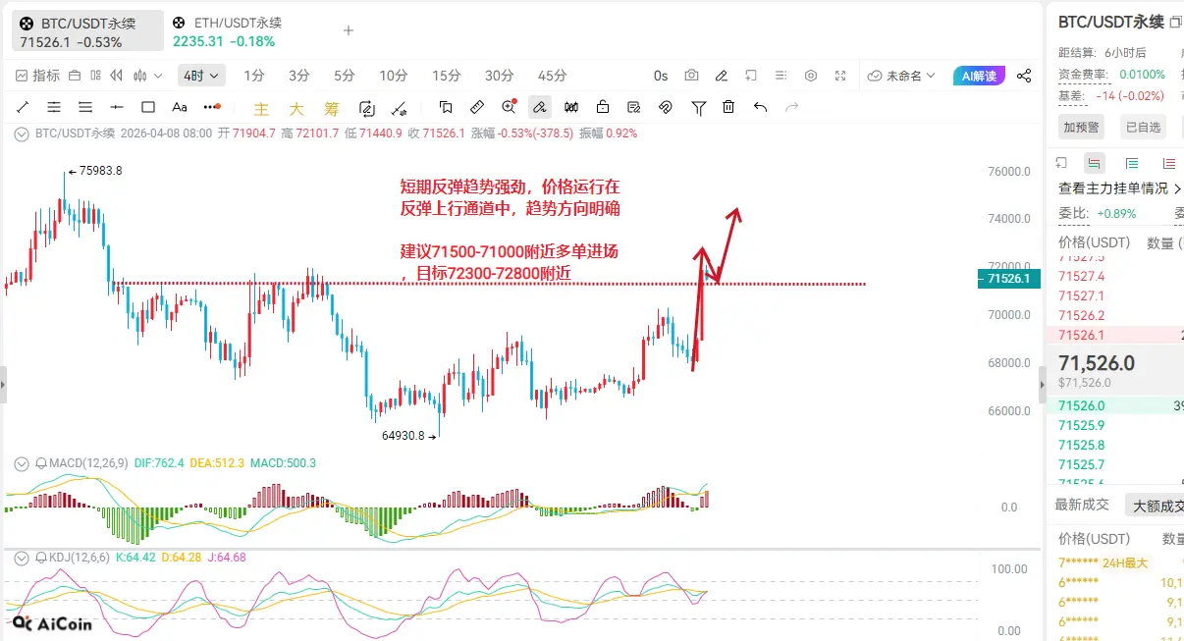Click the zoom-in magnifier tool
Screen dimensions: 1184x641
pos(509,107)
